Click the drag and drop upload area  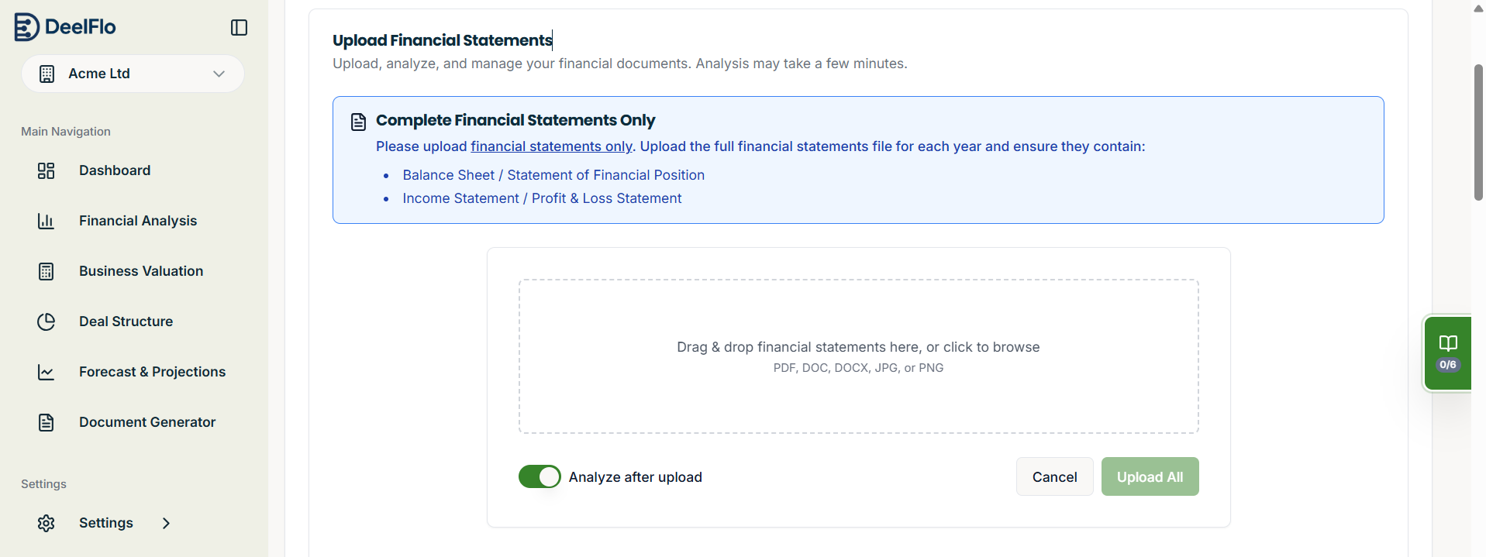point(858,356)
